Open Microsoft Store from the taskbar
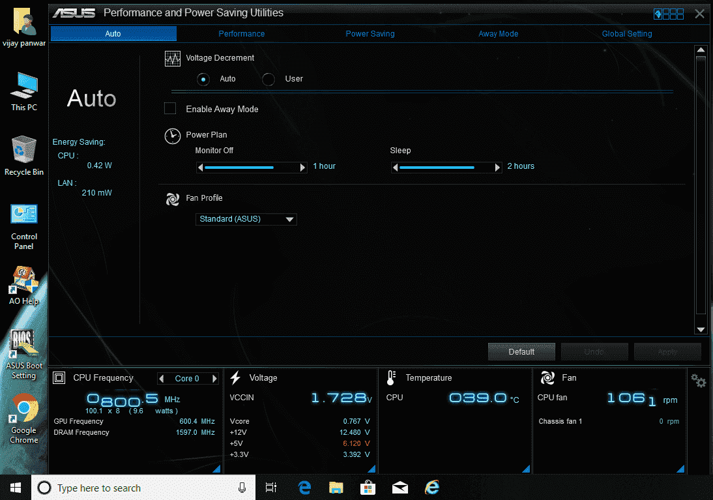This screenshot has height=500, width=713. (x=368, y=488)
